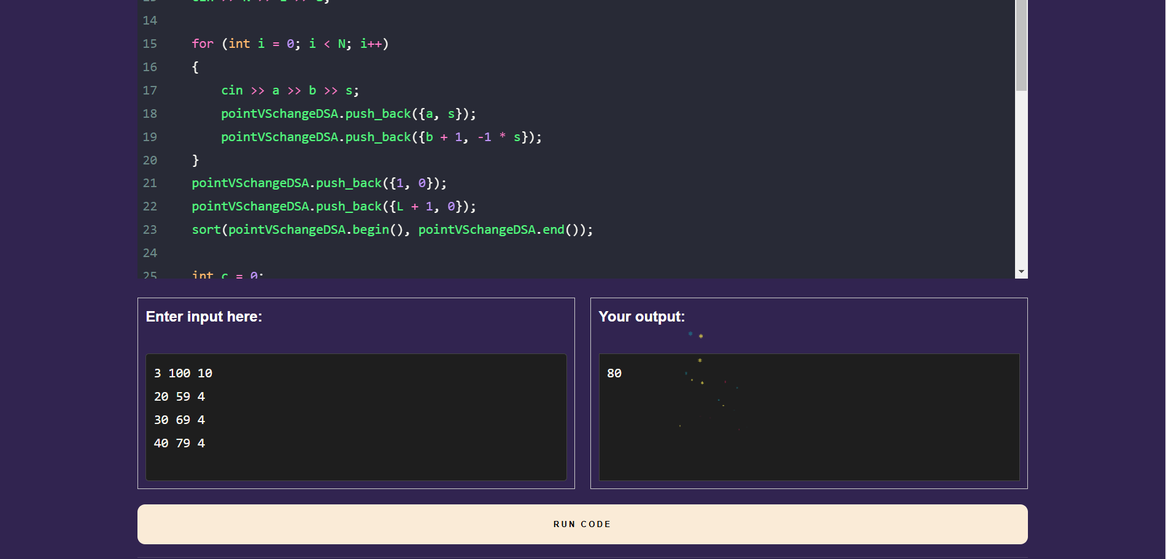The width and height of the screenshot is (1166, 559).
Task: Click input line '40 79 4'
Action: (x=179, y=443)
